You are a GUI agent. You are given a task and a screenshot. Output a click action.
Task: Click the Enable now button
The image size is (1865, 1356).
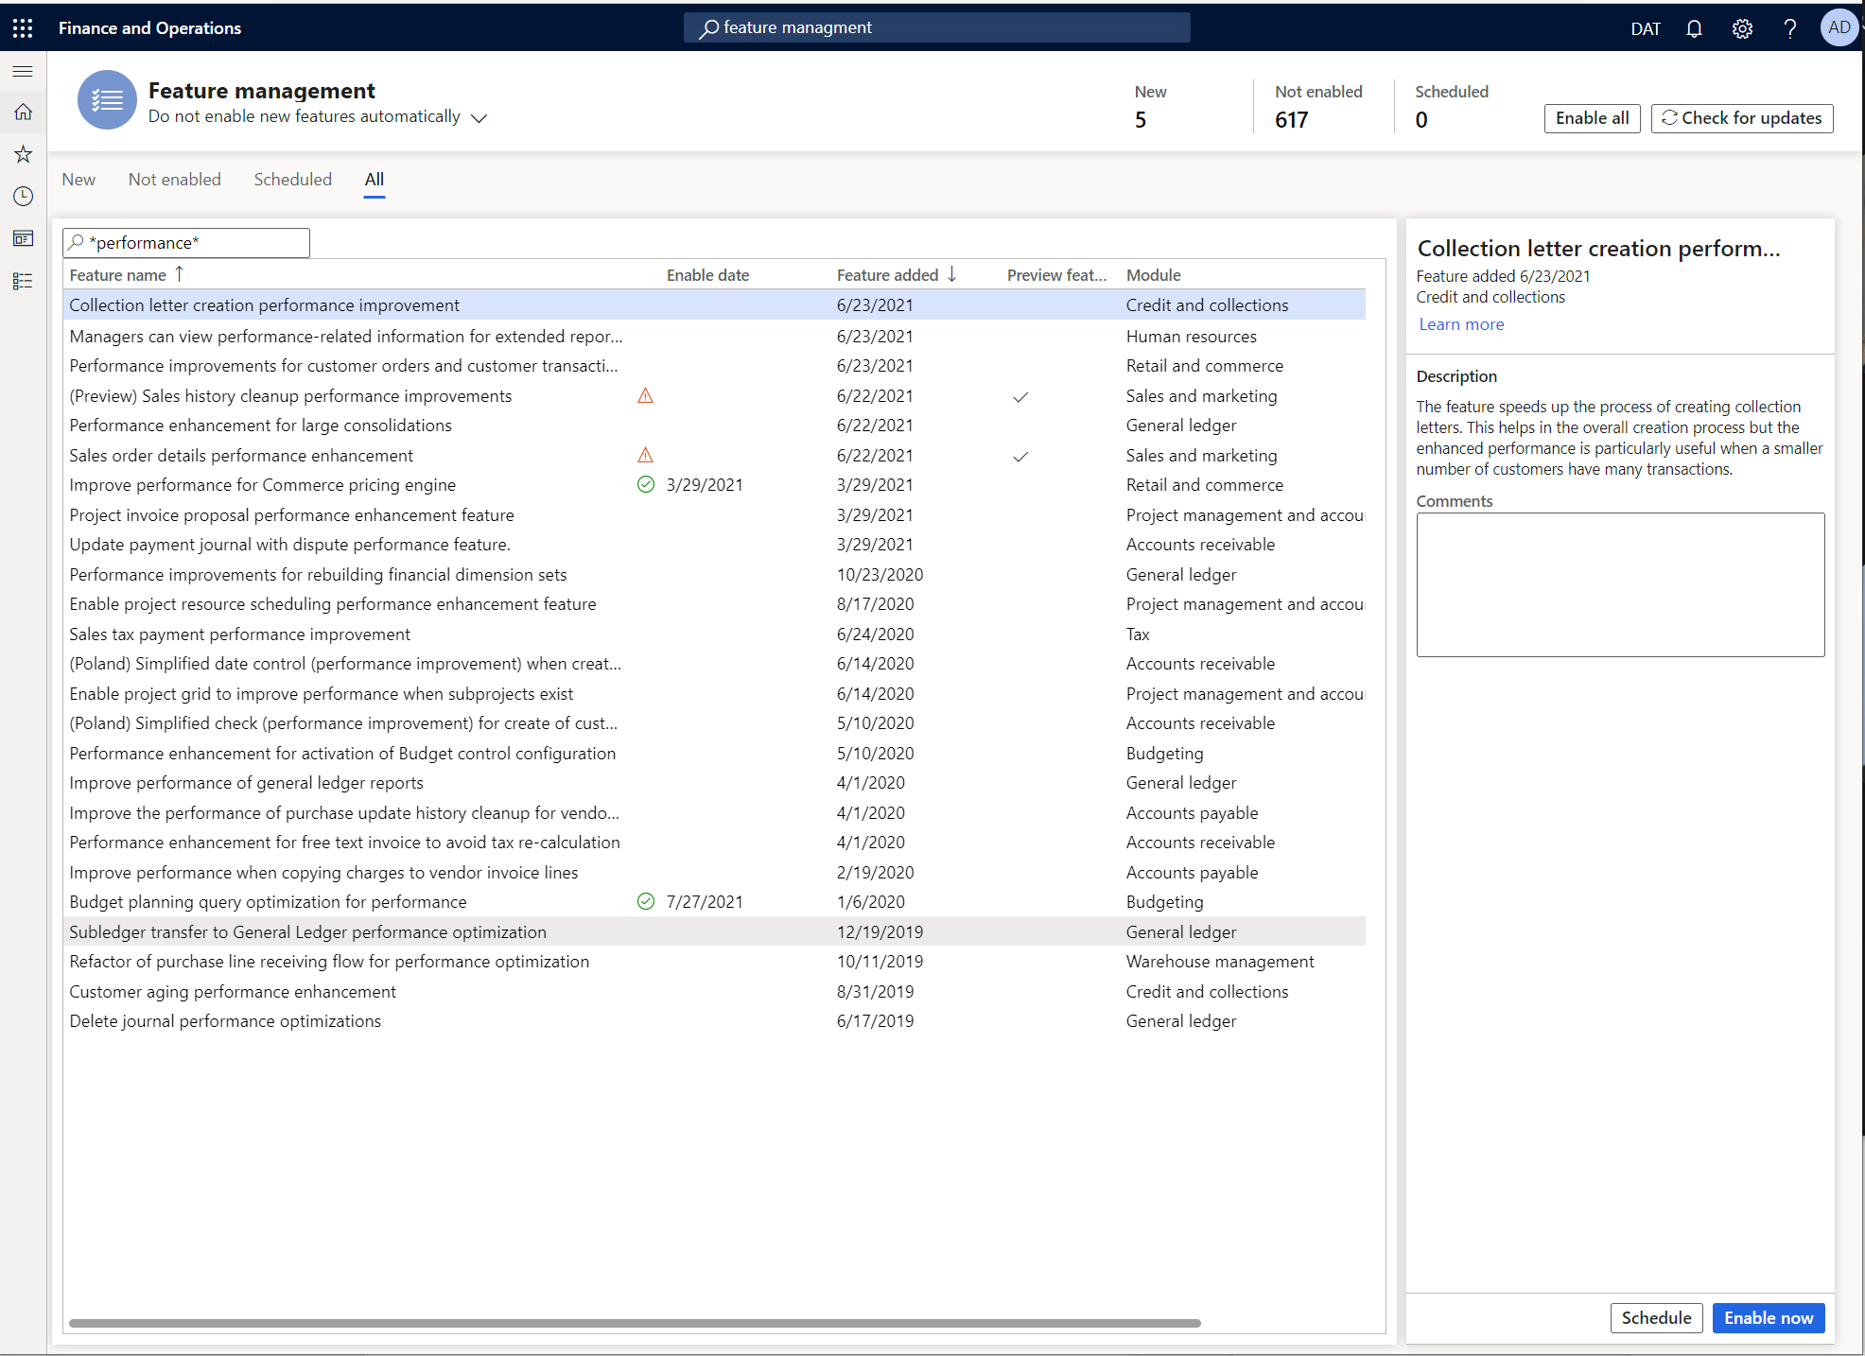click(x=1768, y=1318)
